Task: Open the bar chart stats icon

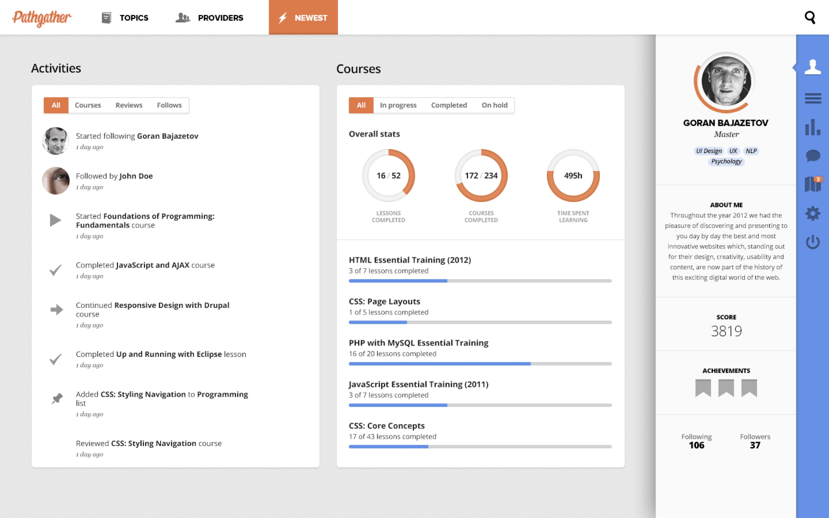Action: [812, 127]
